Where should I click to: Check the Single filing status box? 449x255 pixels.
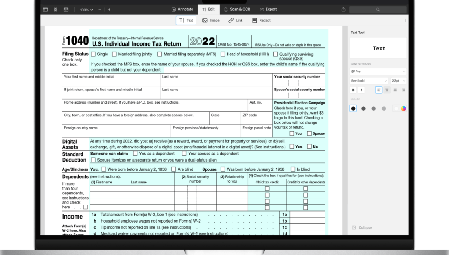click(93, 54)
